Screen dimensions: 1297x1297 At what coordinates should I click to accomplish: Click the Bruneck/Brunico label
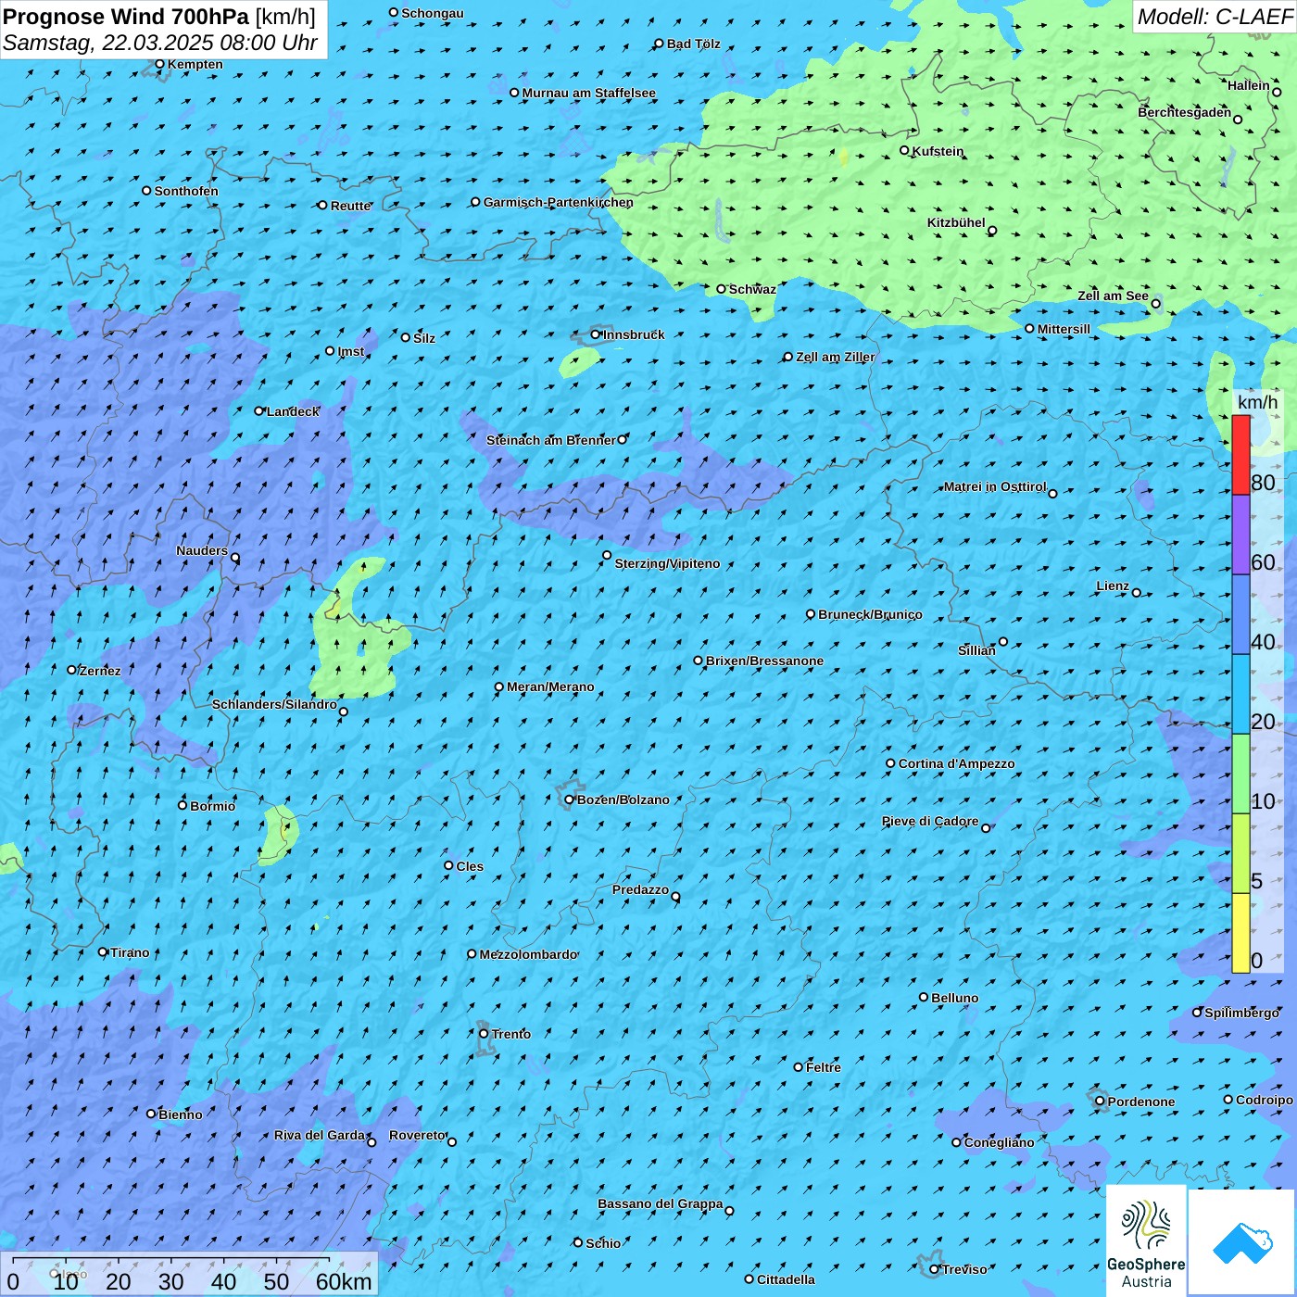point(871,614)
